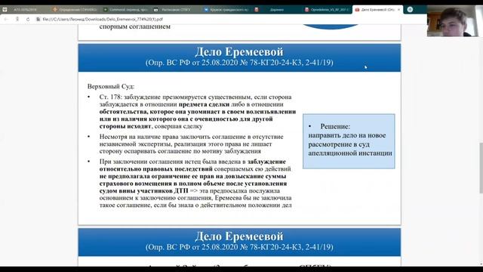483x272 pixels.
Task: Open the Кодекс гражданского tab
Action: click(x=226, y=10)
